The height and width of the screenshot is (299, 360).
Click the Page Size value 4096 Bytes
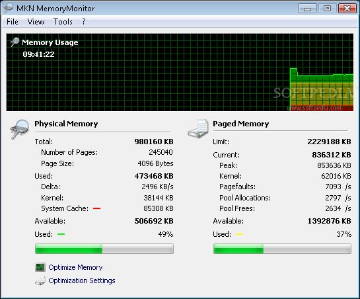[155, 163]
